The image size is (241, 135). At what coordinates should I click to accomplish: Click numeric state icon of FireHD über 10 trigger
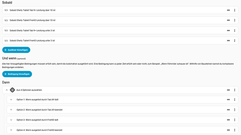(x=6, y=20)
